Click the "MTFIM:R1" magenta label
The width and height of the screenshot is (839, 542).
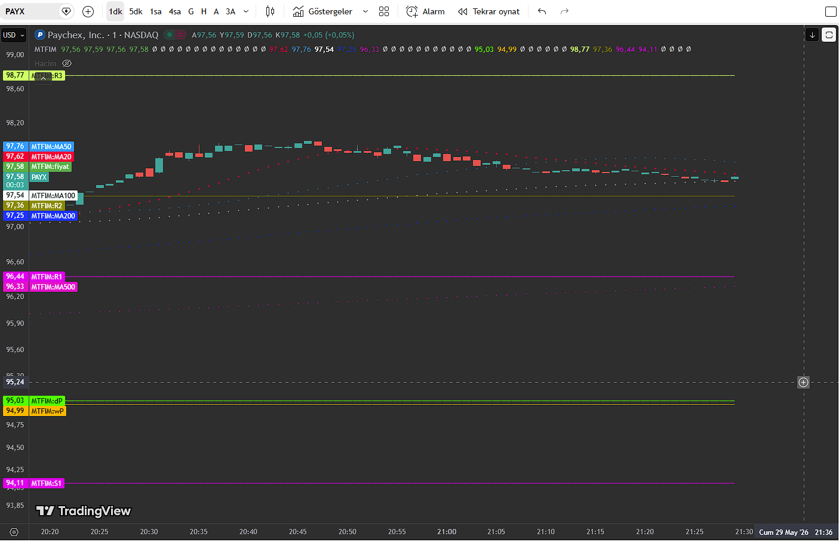coord(47,277)
